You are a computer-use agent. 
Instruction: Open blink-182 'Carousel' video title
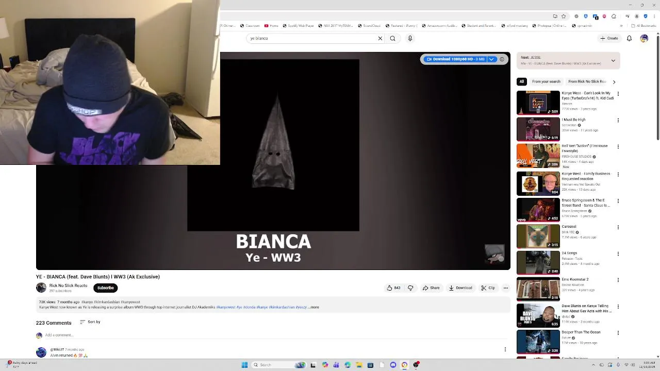[x=569, y=227]
